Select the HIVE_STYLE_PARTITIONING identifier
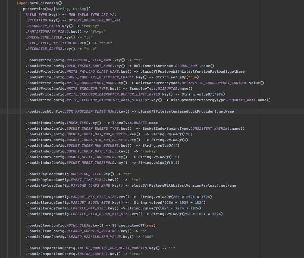The image size is (304, 258). tap(52, 43)
